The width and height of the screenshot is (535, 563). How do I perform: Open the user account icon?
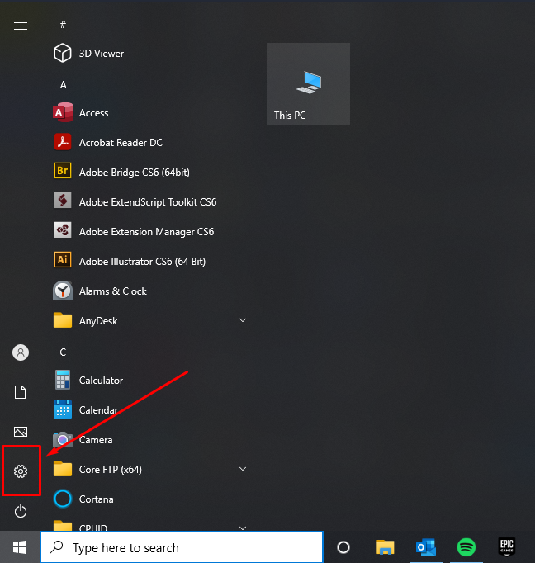(x=21, y=352)
